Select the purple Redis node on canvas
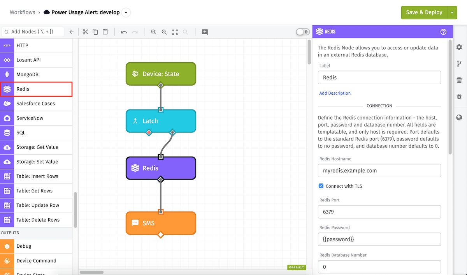The height and width of the screenshot is (275, 467). [161, 168]
